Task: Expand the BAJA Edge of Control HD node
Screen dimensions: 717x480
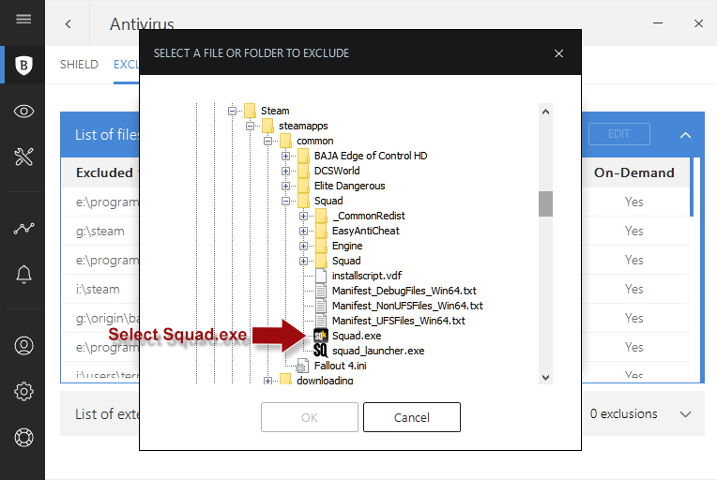Action: click(285, 156)
